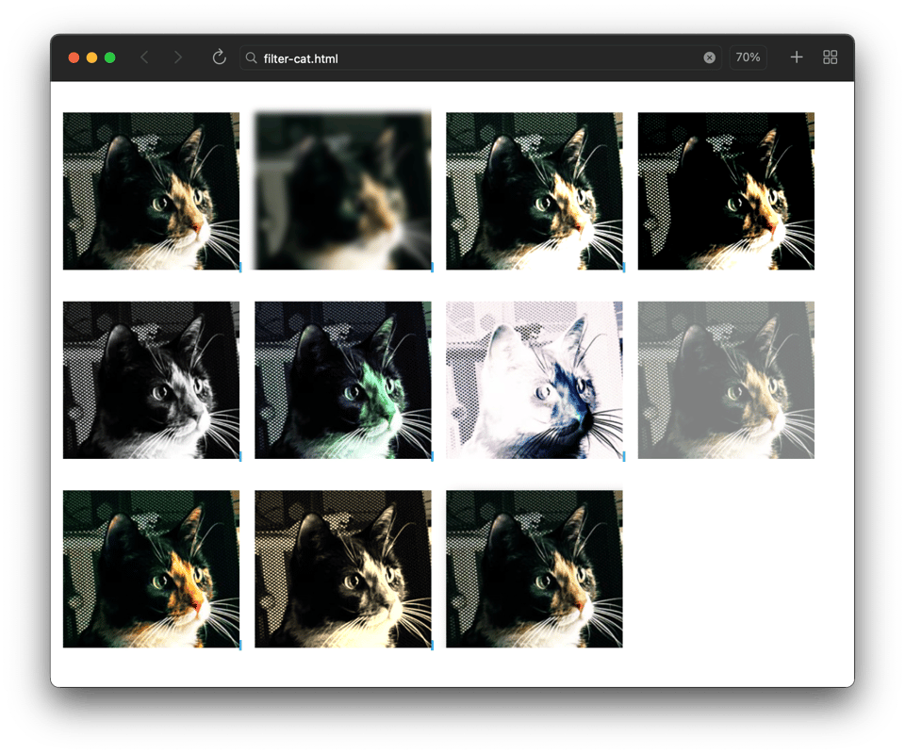
Task: Select the dark high-contrast cat image
Action: pos(726,191)
